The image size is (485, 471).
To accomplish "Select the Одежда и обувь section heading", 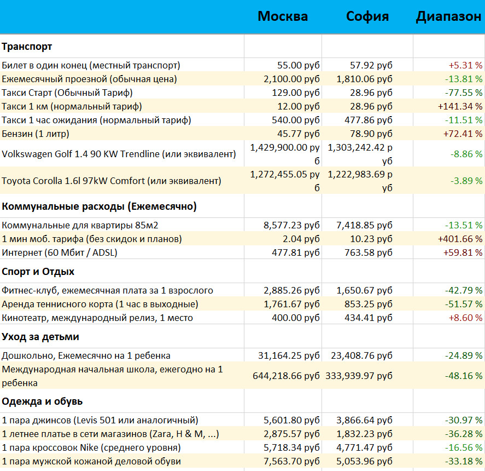I will [42, 401].
